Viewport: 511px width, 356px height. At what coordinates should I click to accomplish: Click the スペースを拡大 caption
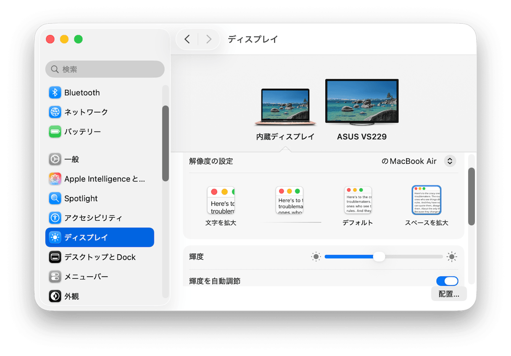click(427, 223)
